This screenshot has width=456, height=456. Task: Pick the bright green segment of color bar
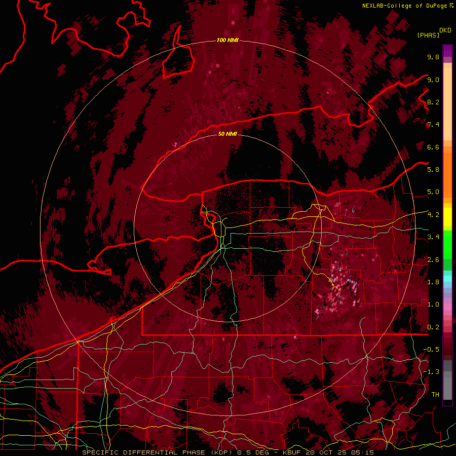pyautogui.click(x=447, y=245)
